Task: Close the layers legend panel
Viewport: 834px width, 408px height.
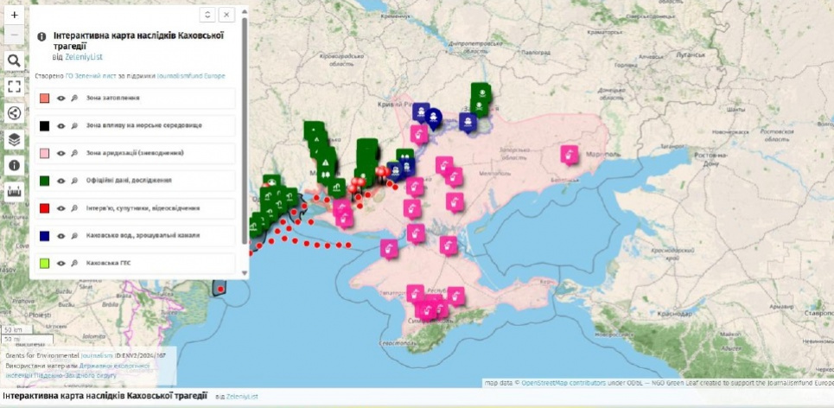Action: (x=226, y=15)
